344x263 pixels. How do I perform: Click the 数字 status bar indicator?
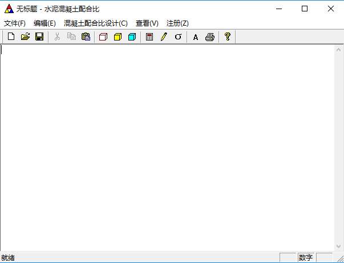coord(306,257)
